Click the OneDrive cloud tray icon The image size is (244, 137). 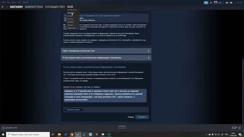pos(209,134)
